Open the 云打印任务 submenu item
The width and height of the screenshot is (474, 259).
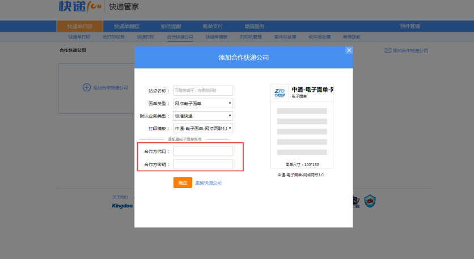point(113,37)
